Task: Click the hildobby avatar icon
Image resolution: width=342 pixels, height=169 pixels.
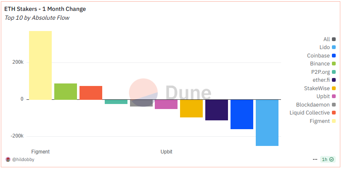Action: 8,159
